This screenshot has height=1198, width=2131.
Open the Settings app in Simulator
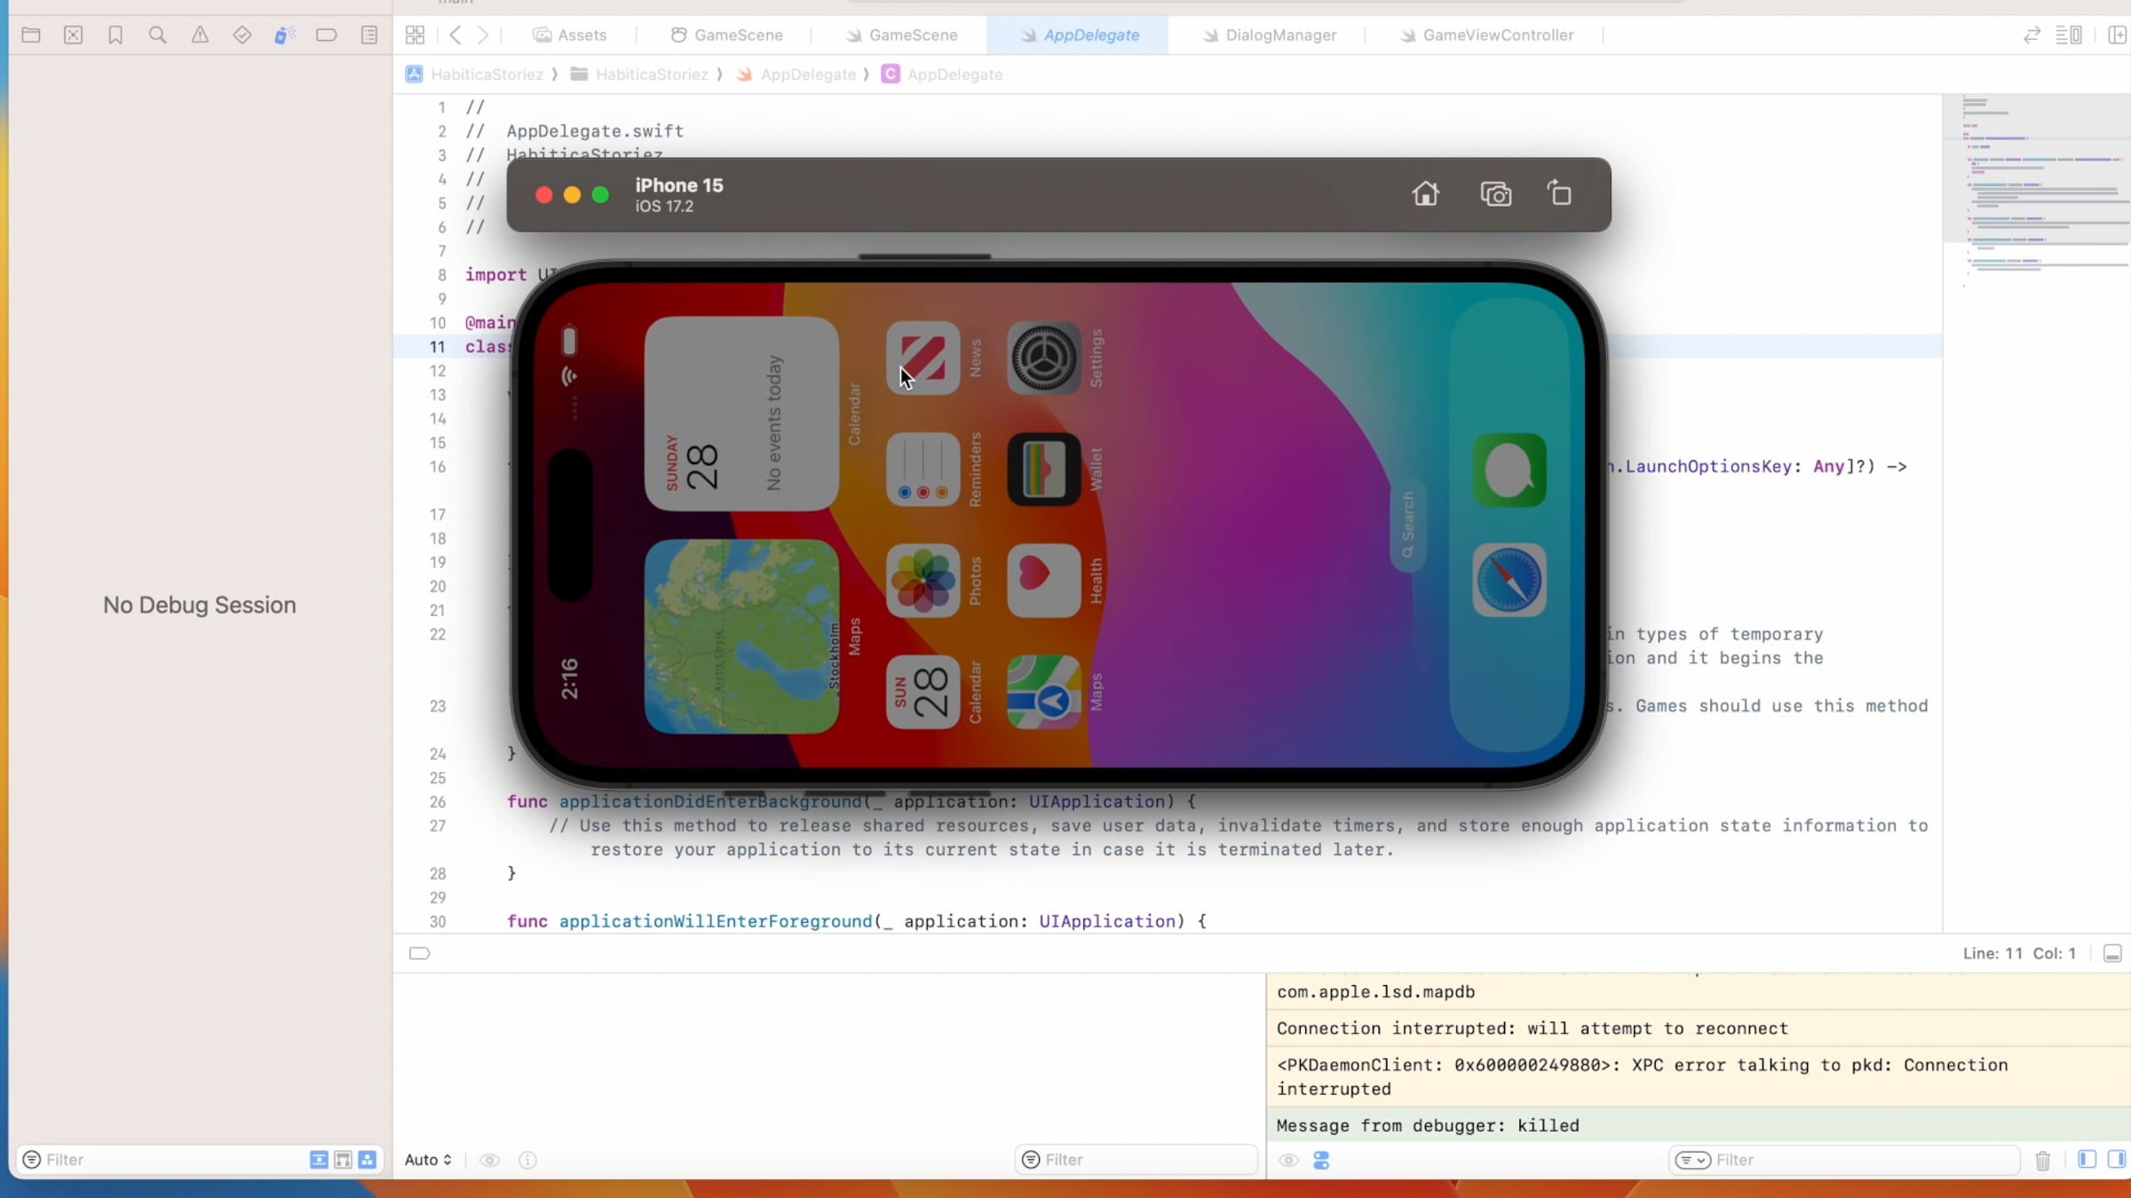tap(1044, 359)
